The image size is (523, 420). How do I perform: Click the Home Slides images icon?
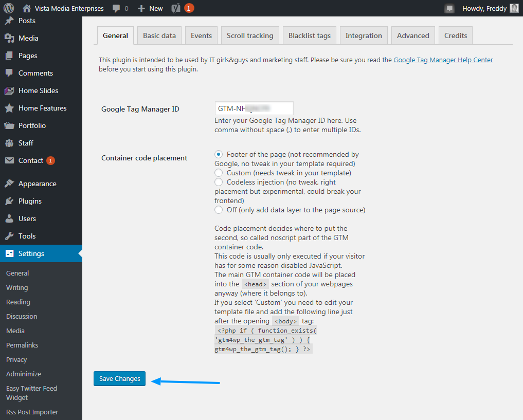pos(9,90)
